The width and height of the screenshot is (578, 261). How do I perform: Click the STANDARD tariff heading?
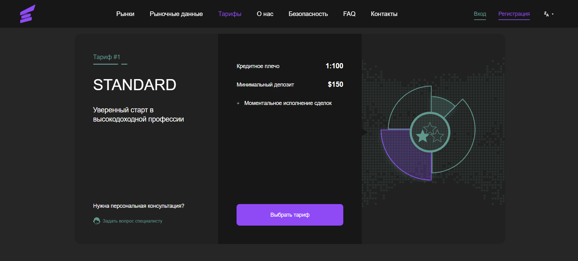pos(135,85)
